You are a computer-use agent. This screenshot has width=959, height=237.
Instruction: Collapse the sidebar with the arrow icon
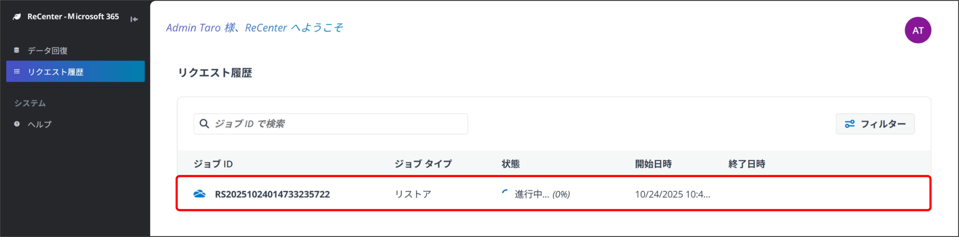pos(134,19)
